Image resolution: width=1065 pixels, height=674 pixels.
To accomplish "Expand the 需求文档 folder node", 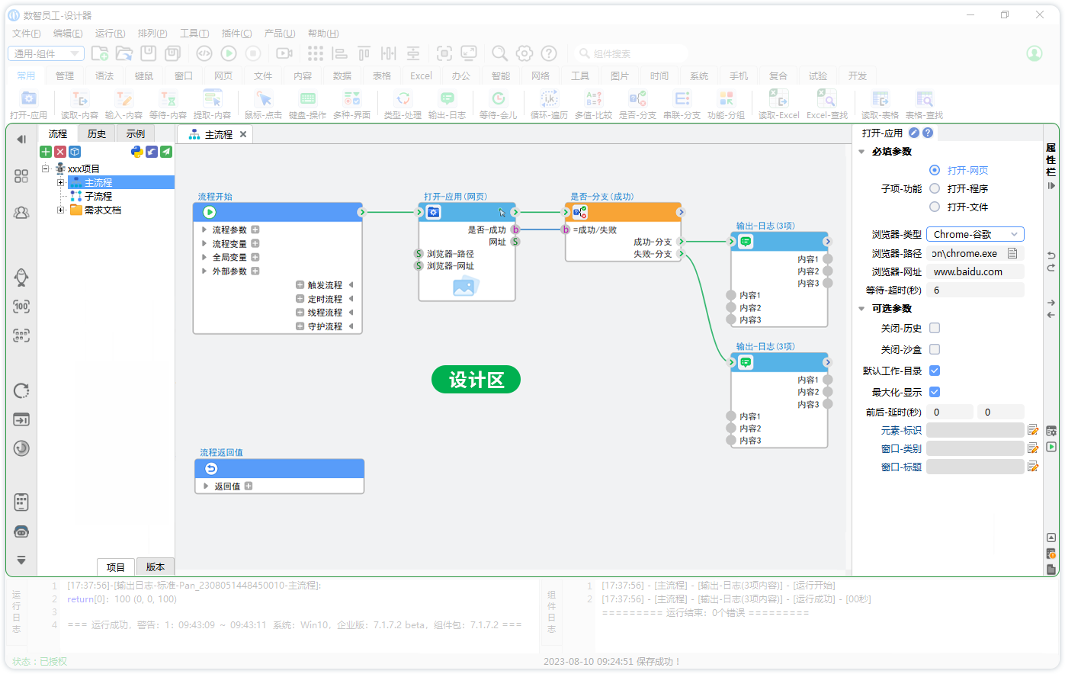I will (61, 210).
